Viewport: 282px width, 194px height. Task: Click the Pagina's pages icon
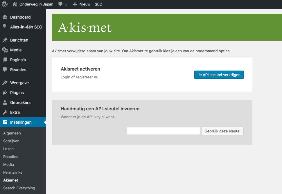click(5, 60)
